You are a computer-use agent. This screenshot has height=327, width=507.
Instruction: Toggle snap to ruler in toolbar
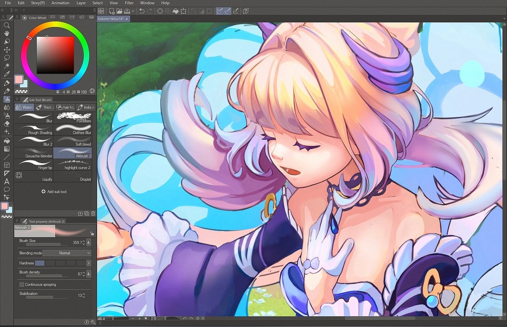click(220, 11)
